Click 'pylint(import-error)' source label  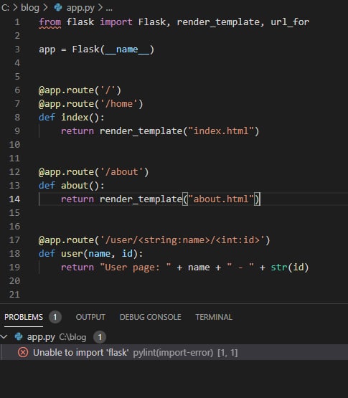tap(173, 353)
